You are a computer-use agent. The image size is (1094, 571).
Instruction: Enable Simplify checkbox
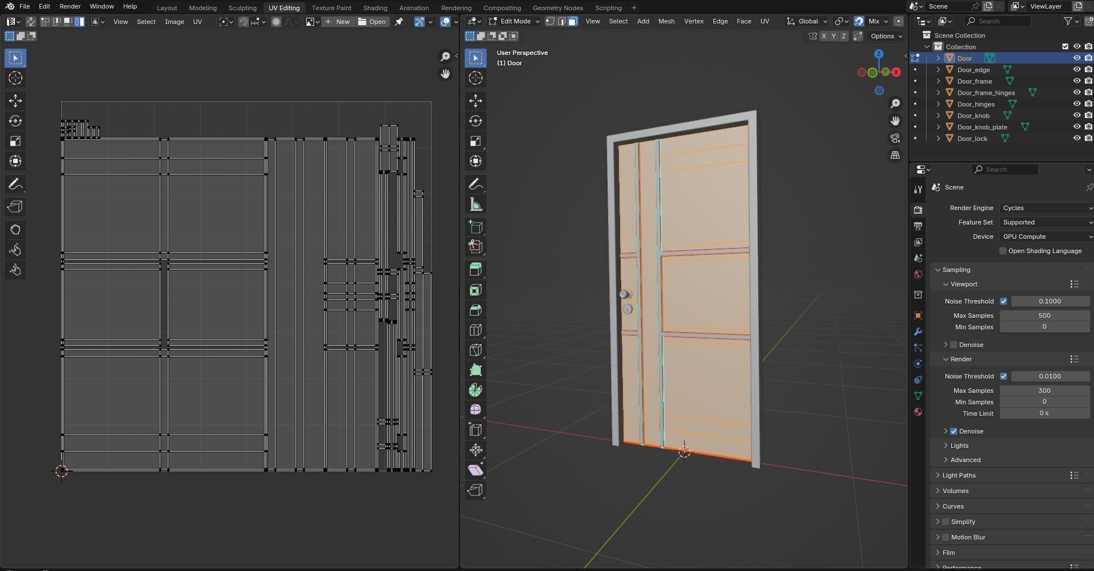tap(946, 522)
